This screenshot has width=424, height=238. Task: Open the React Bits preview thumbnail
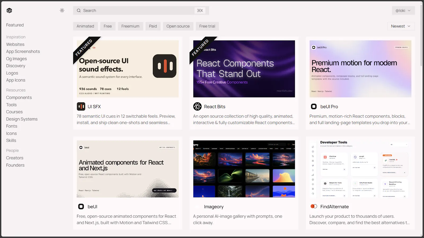(x=244, y=69)
